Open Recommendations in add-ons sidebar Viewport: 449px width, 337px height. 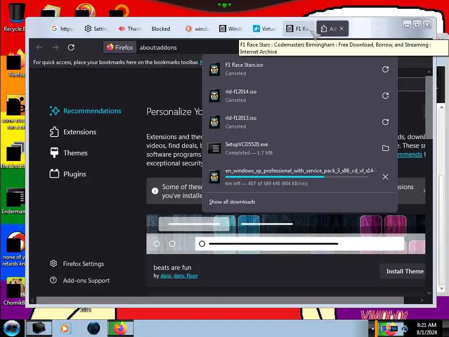[x=86, y=111]
